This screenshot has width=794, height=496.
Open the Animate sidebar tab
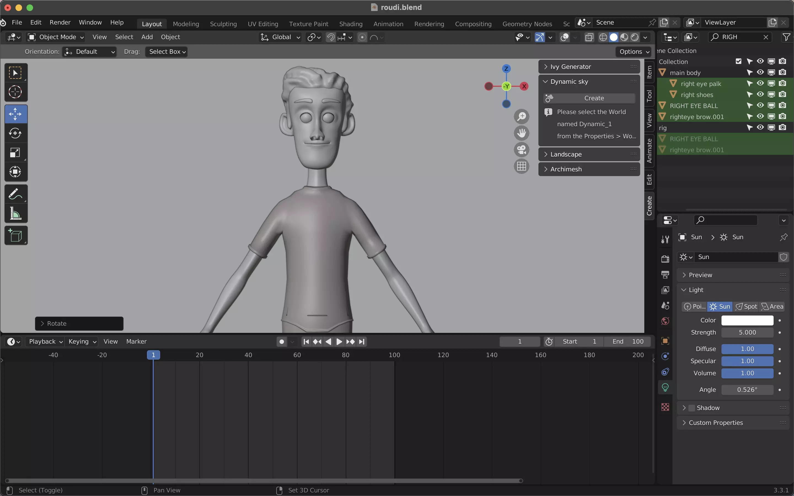(649, 151)
